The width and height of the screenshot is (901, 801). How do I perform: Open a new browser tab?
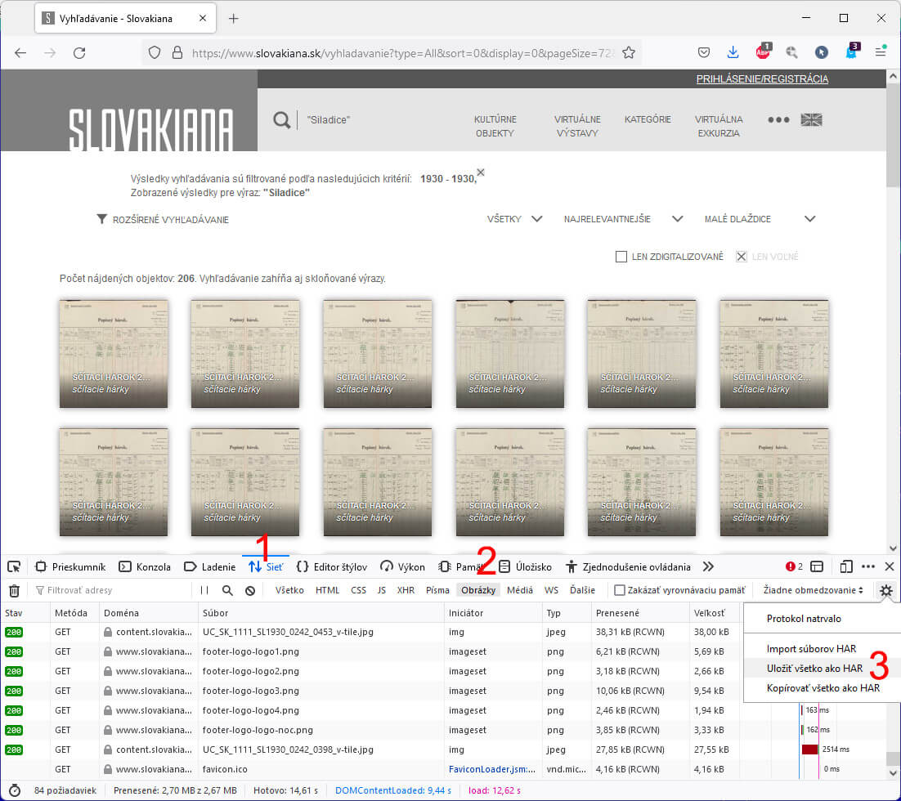[233, 18]
